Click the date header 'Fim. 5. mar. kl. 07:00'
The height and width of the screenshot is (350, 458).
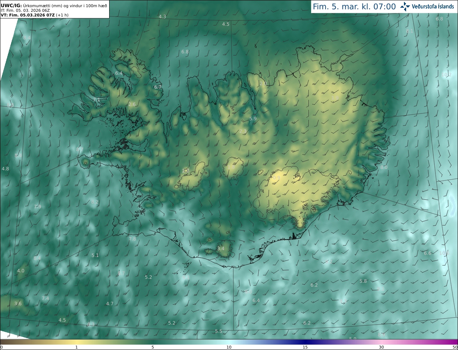(354, 6)
